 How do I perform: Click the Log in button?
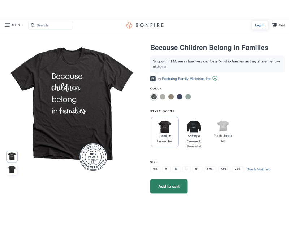pos(260,25)
